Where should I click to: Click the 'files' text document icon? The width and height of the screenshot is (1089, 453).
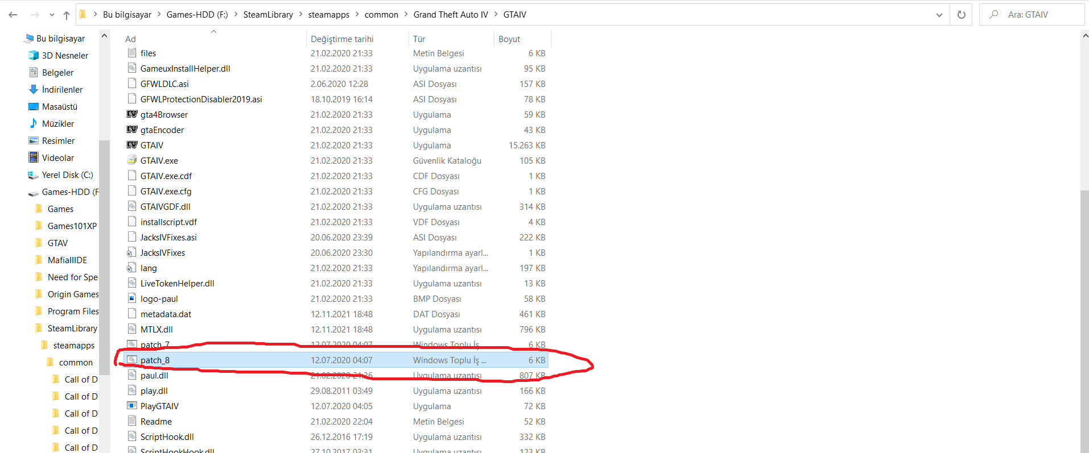(x=132, y=53)
